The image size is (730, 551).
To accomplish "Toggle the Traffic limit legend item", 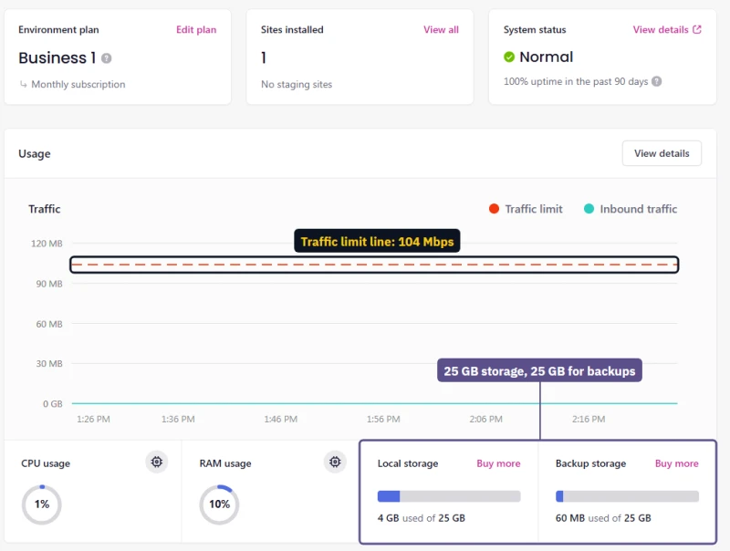I will point(526,209).
